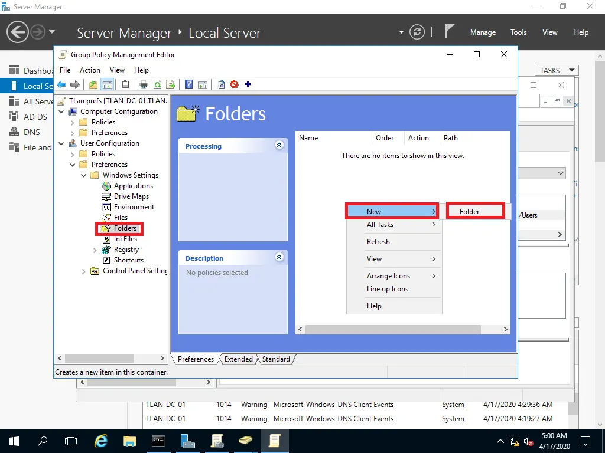The width and height of the screenshot is (605, 453).
Task: Open Arrange Icons in the context menu
Action: (x=394, y=276)
